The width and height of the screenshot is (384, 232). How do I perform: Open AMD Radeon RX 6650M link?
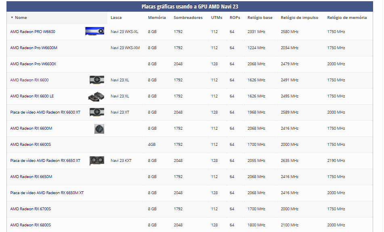click(31, 176)
